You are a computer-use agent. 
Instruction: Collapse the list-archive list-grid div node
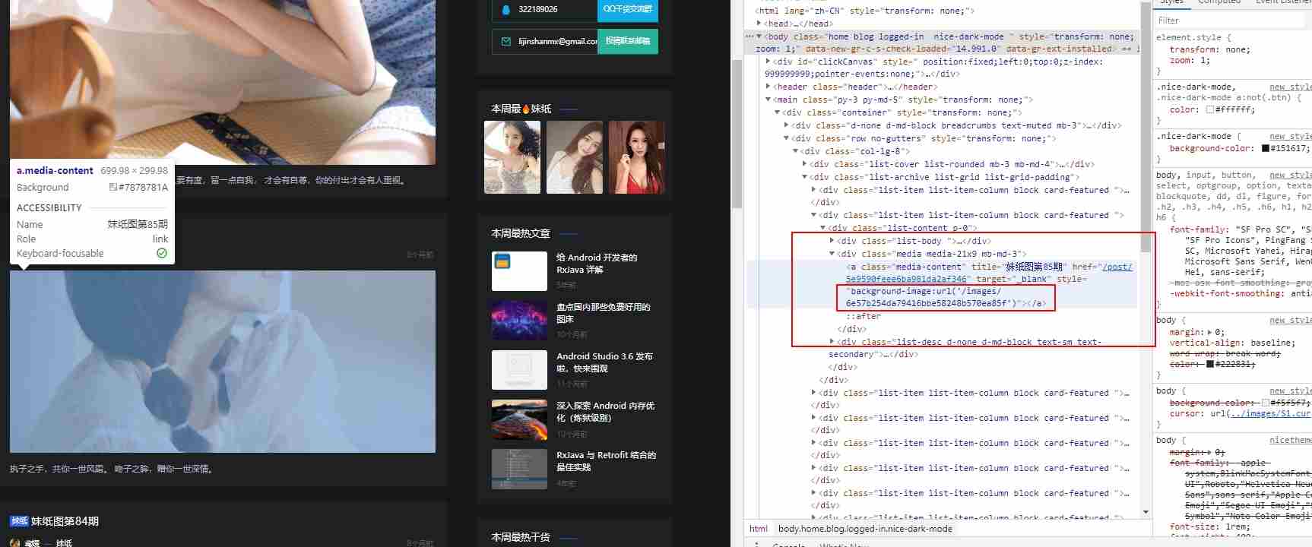coord(804,177)
